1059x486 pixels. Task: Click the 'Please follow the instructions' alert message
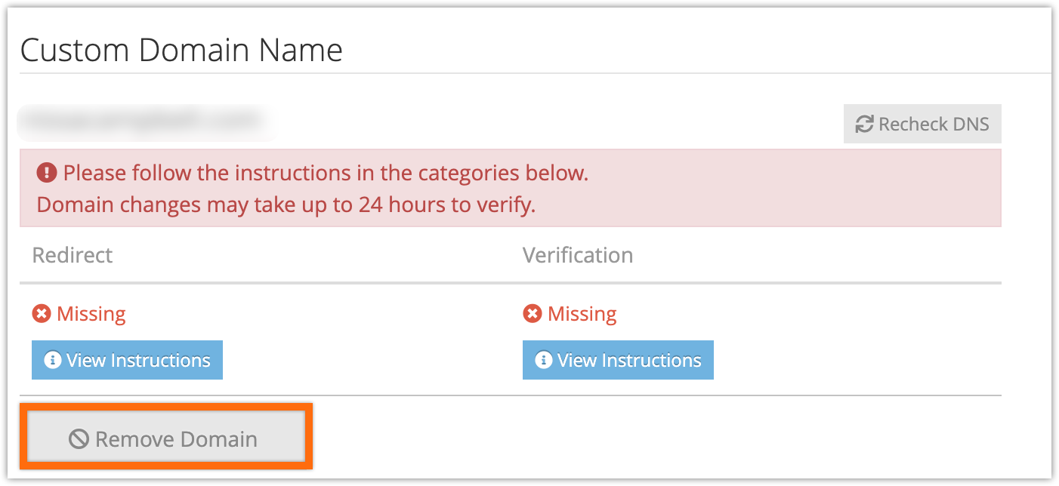[x=326, y=173]
